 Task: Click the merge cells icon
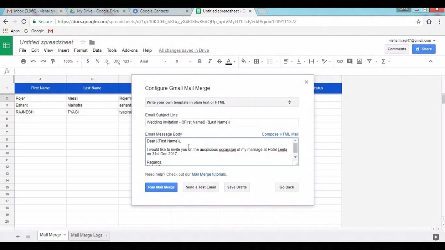click(270, 61)
